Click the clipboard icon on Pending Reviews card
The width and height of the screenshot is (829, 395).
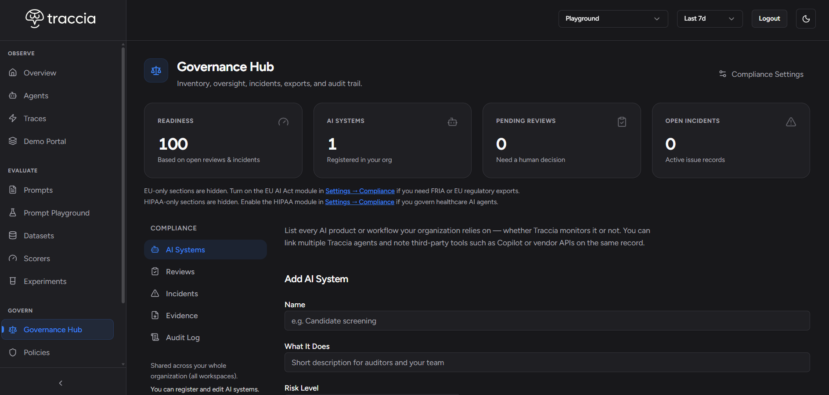[x=622, y=122]
